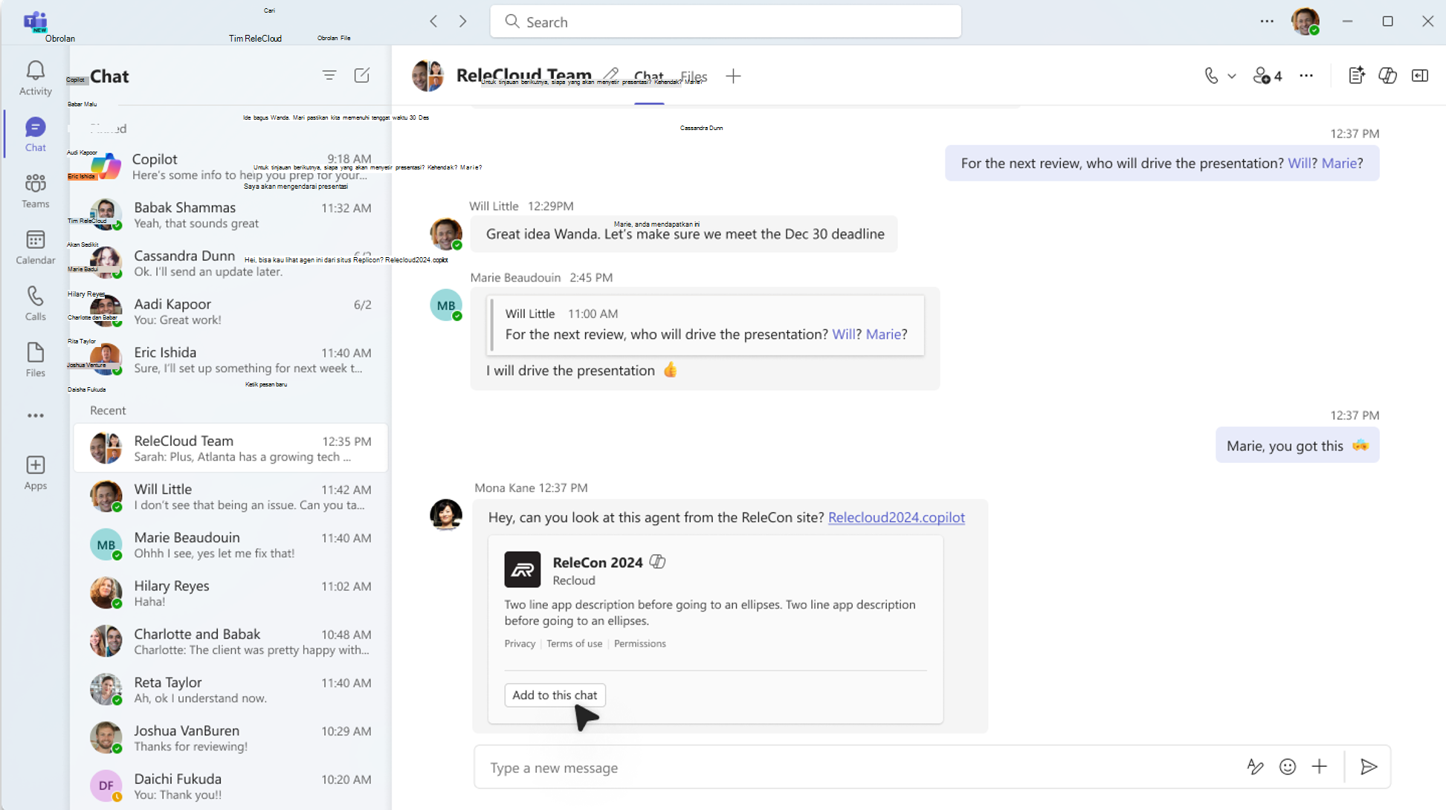Open more chat options in header
The width and height of the screenshot is (1446, 810).
1306,76
